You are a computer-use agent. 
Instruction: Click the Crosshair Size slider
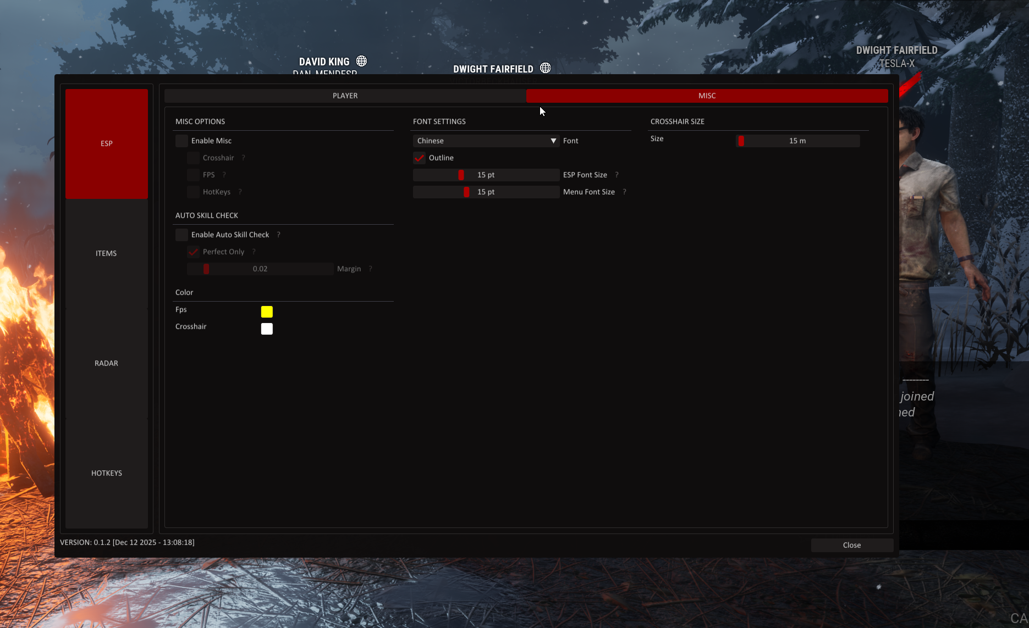[797, 141]
